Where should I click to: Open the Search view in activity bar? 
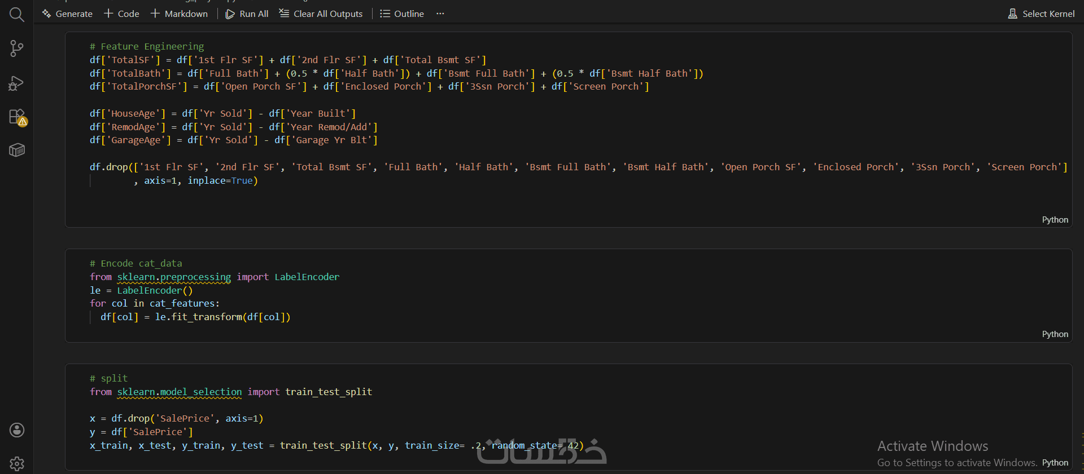(17, 15)
